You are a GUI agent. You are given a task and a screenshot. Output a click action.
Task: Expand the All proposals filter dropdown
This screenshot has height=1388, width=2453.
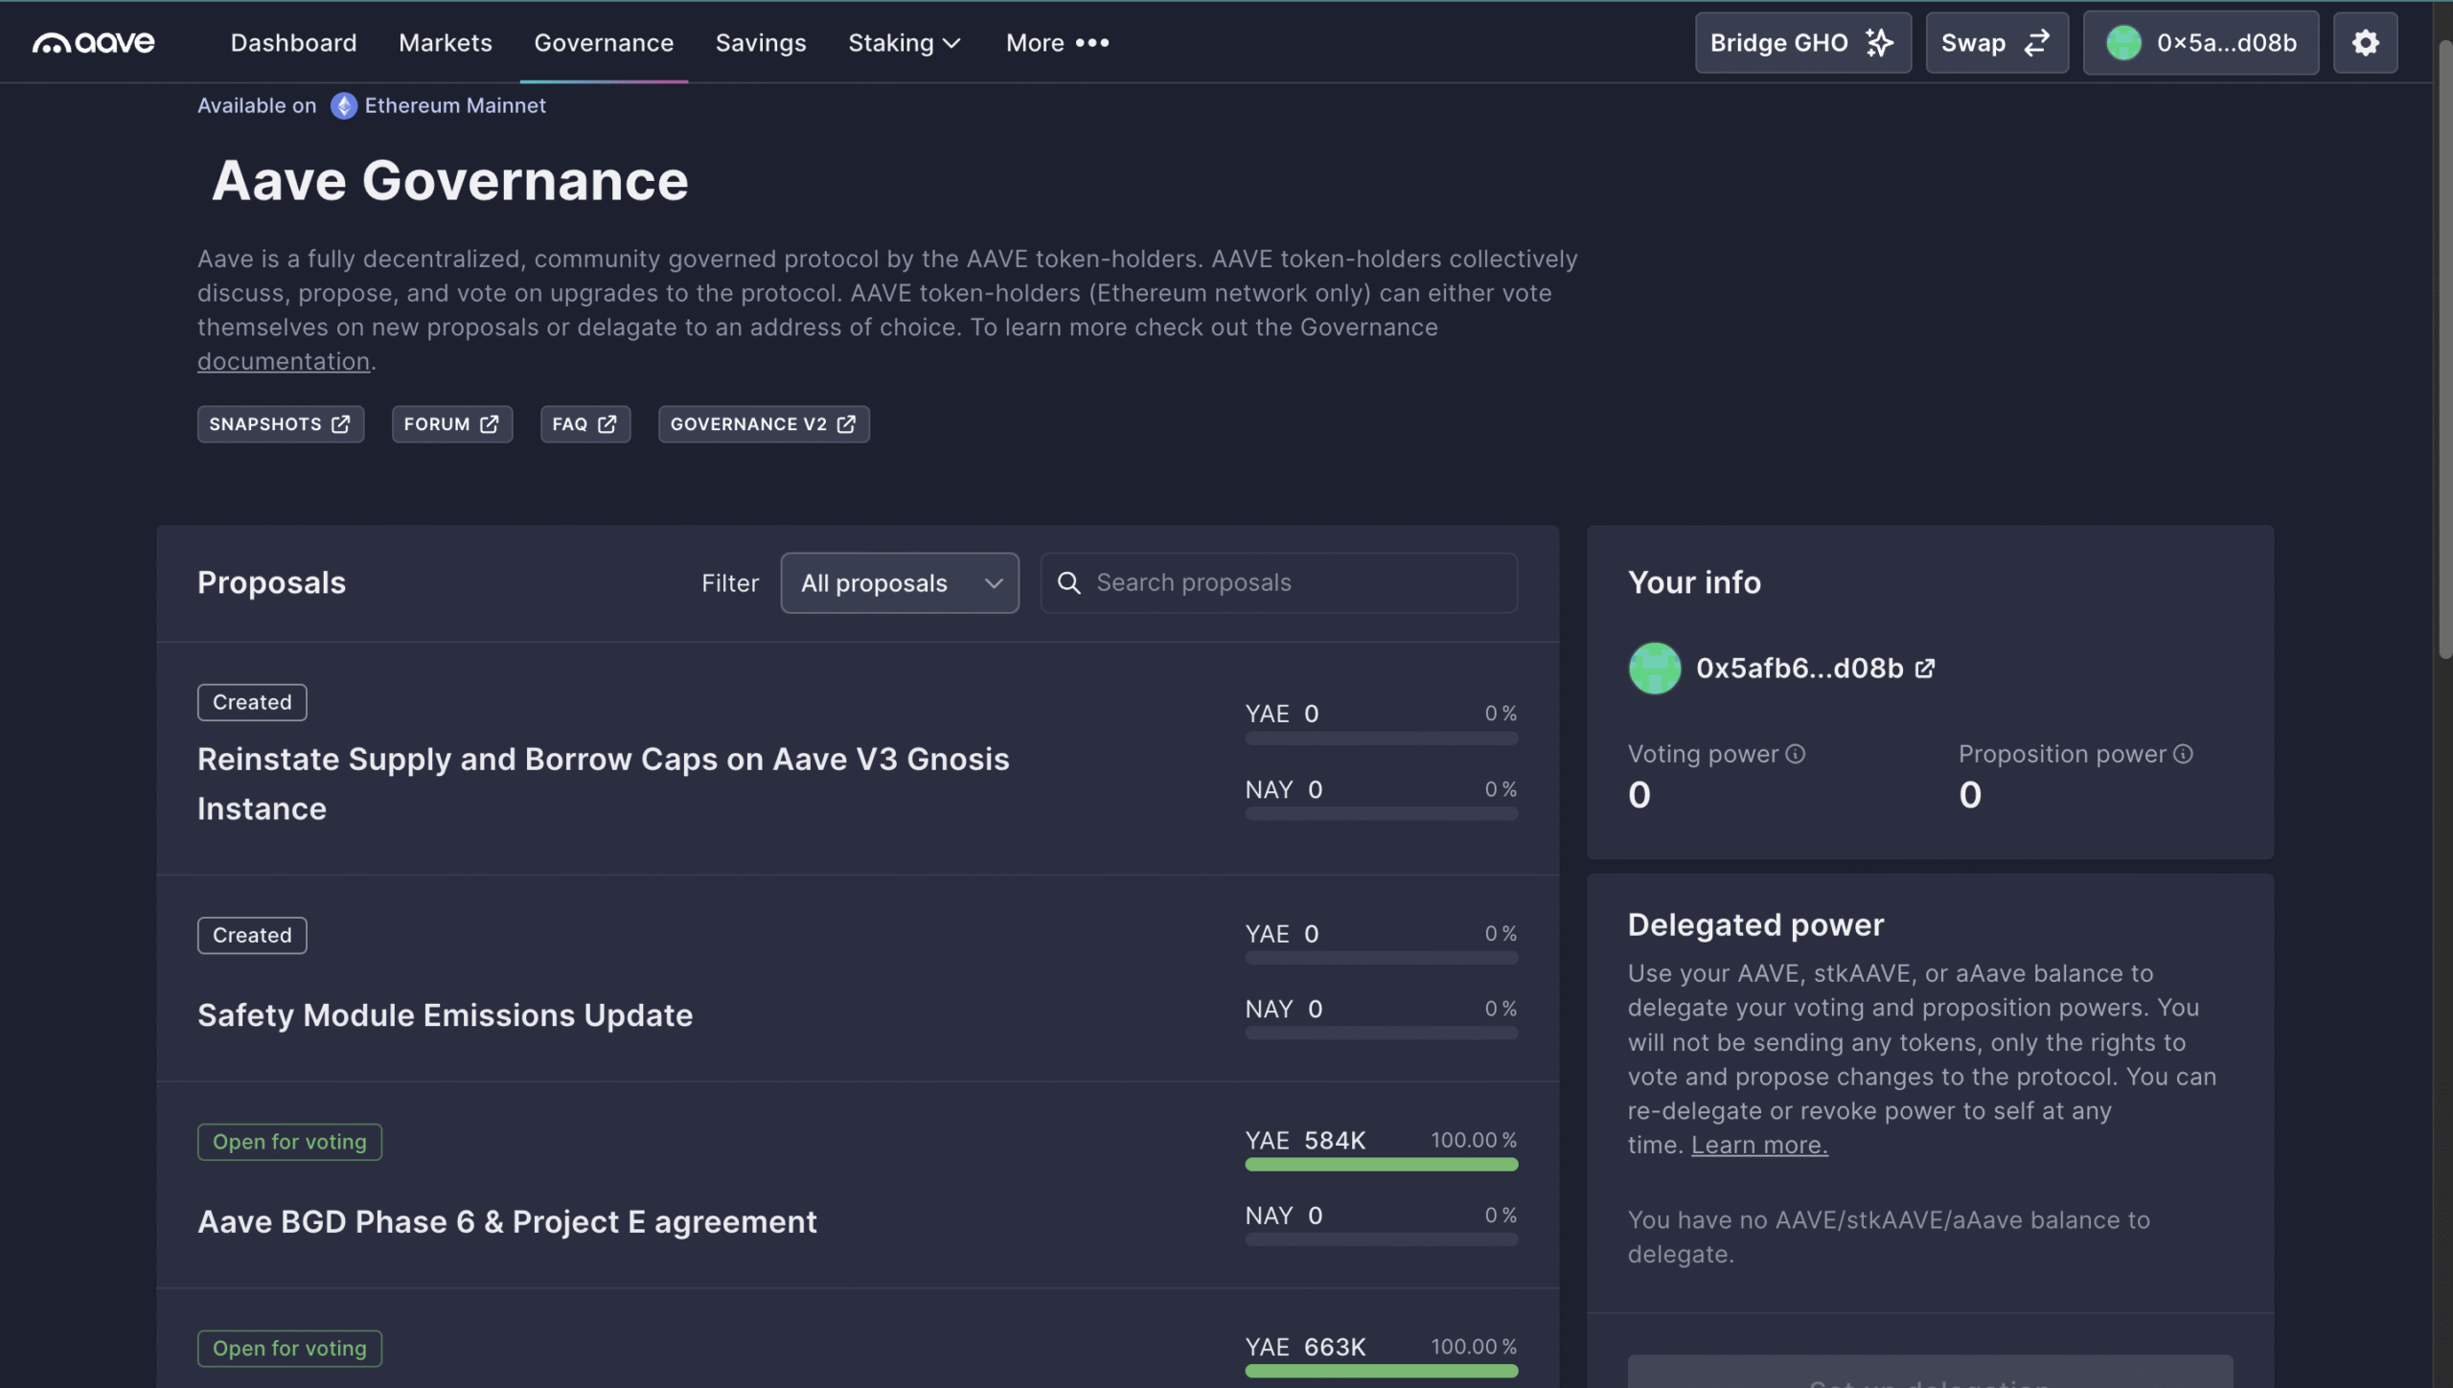[899, 583]
